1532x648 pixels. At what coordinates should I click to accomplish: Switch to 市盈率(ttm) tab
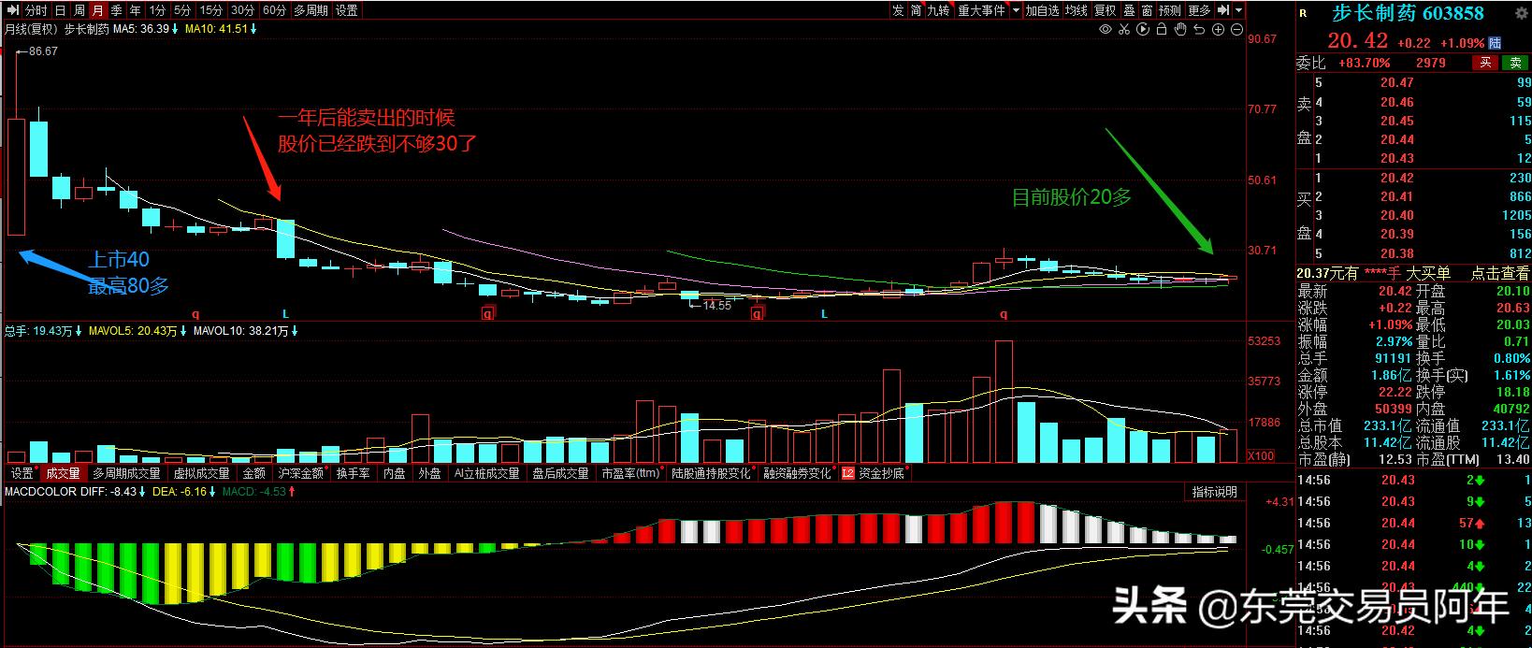630,473
